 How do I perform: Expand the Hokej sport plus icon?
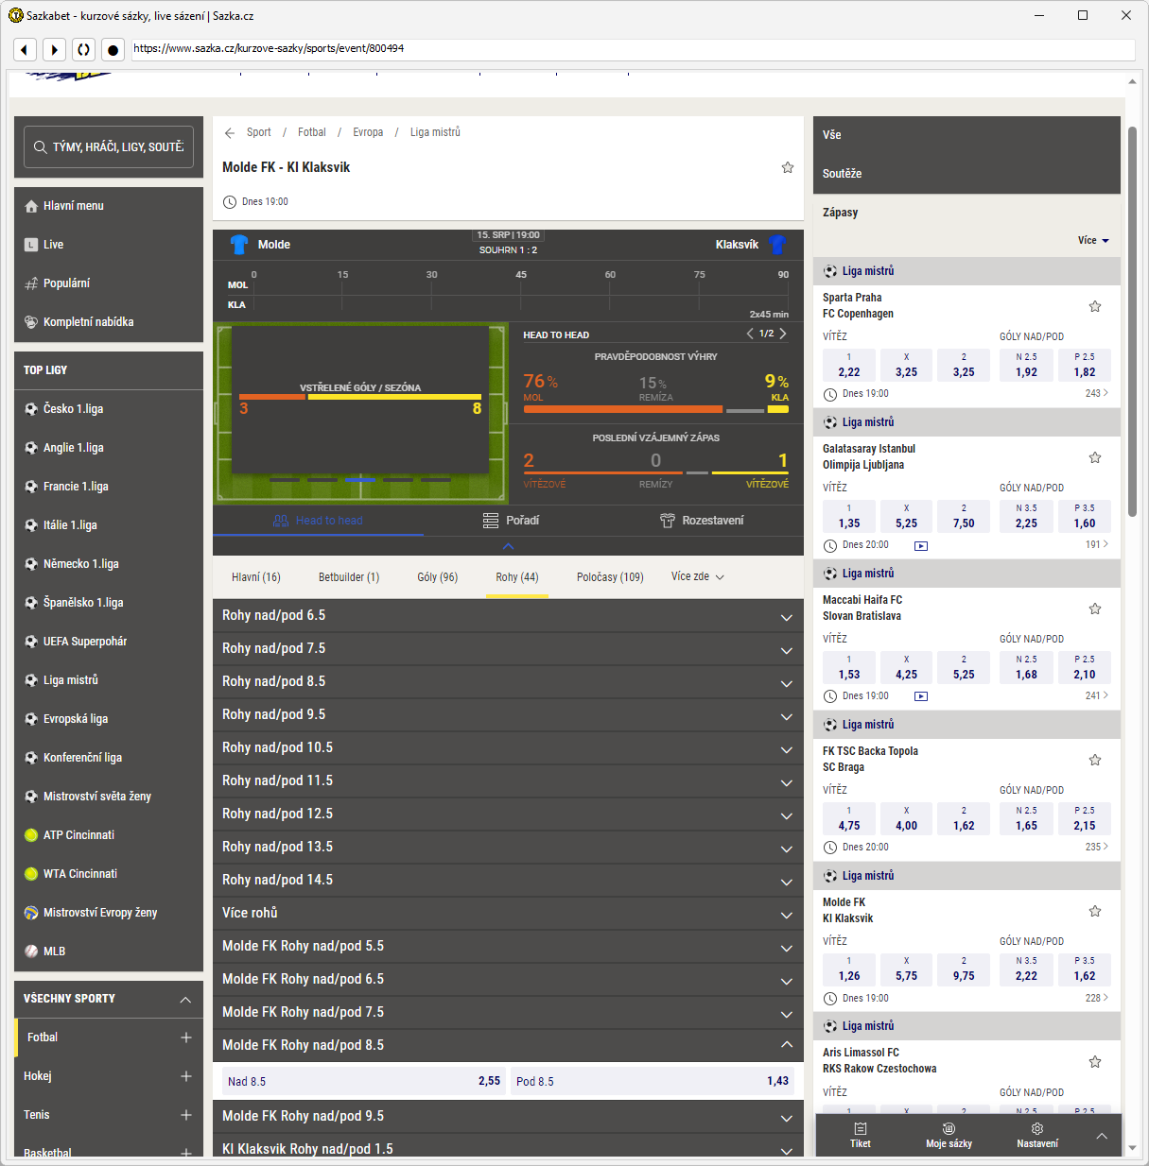(x=186, y=1076)
